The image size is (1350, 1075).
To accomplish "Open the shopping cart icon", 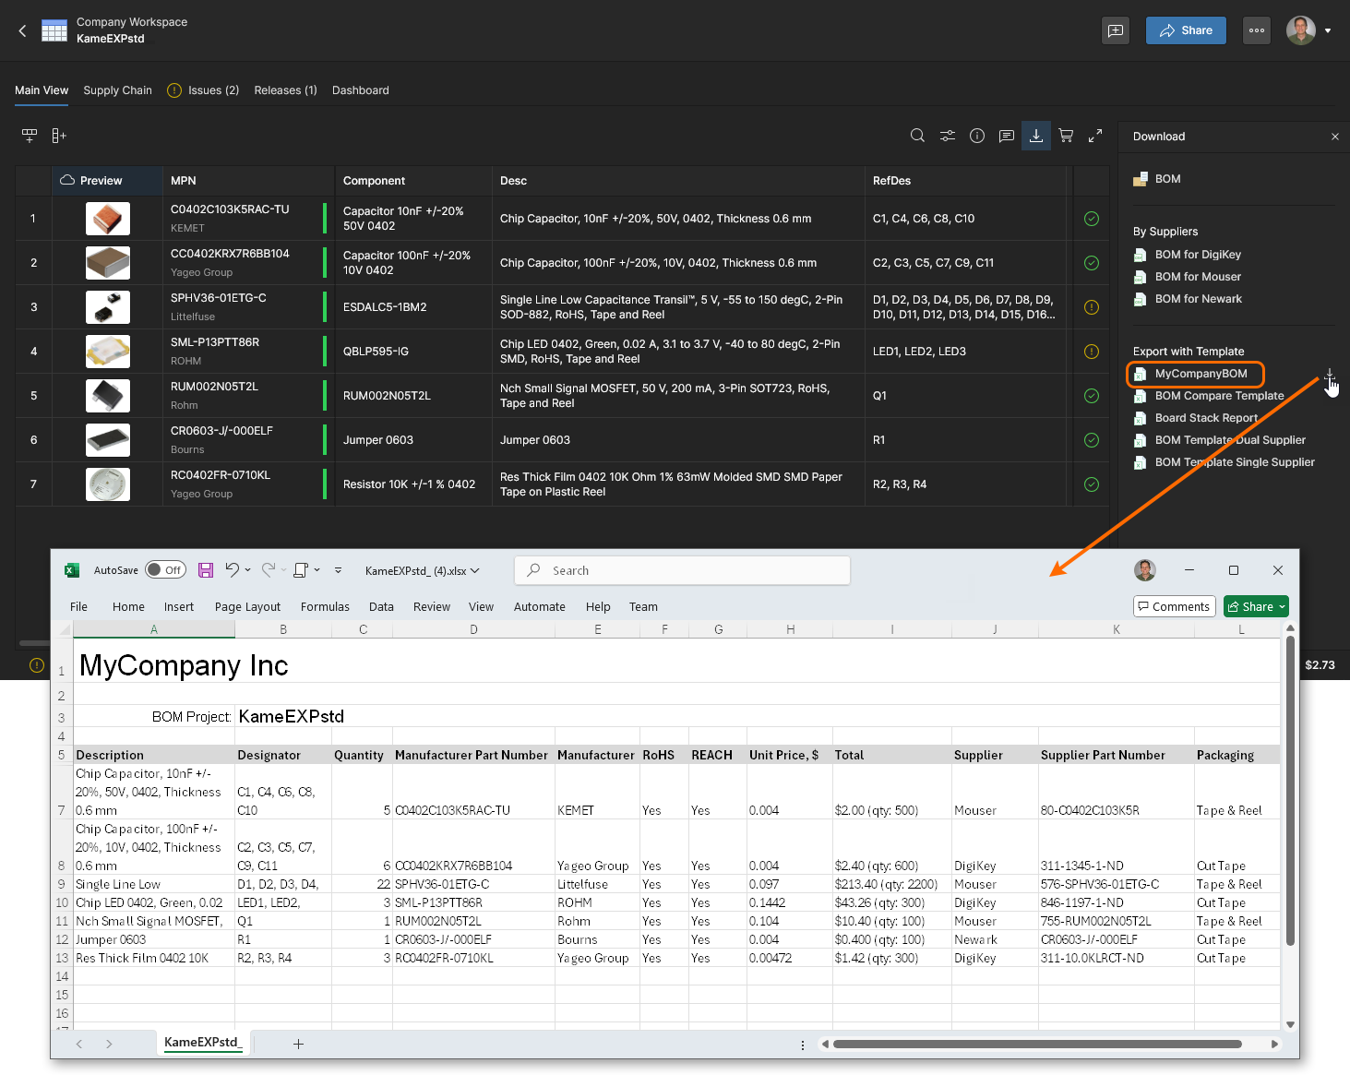I will pyautogui.click(x=1066, y=136).
